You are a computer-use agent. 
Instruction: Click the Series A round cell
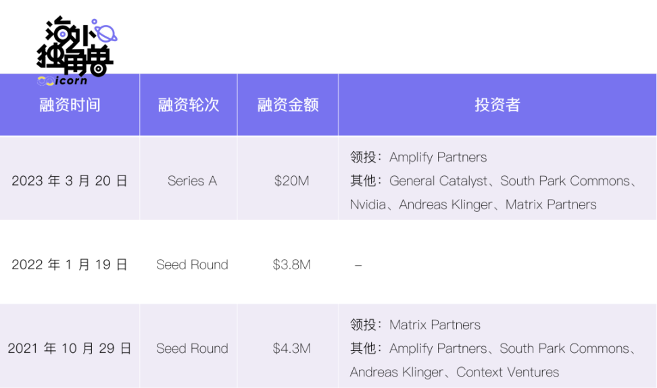click(x=192, y=181)
